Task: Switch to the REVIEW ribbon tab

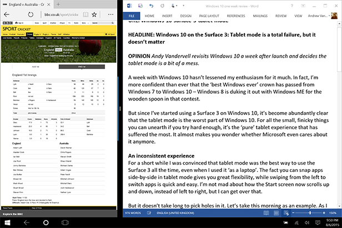Action: click(x=281, y=16)
